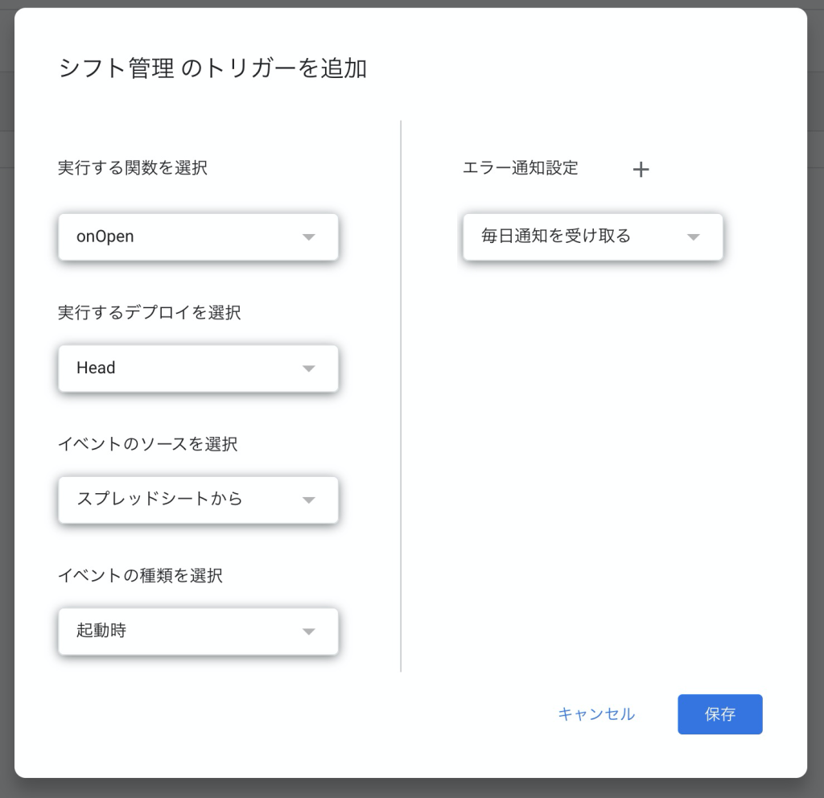Expand the 毎日通知を受け取る notification dropdown
The height and width of the screenshot is (798, 824).
pos(593,237)
